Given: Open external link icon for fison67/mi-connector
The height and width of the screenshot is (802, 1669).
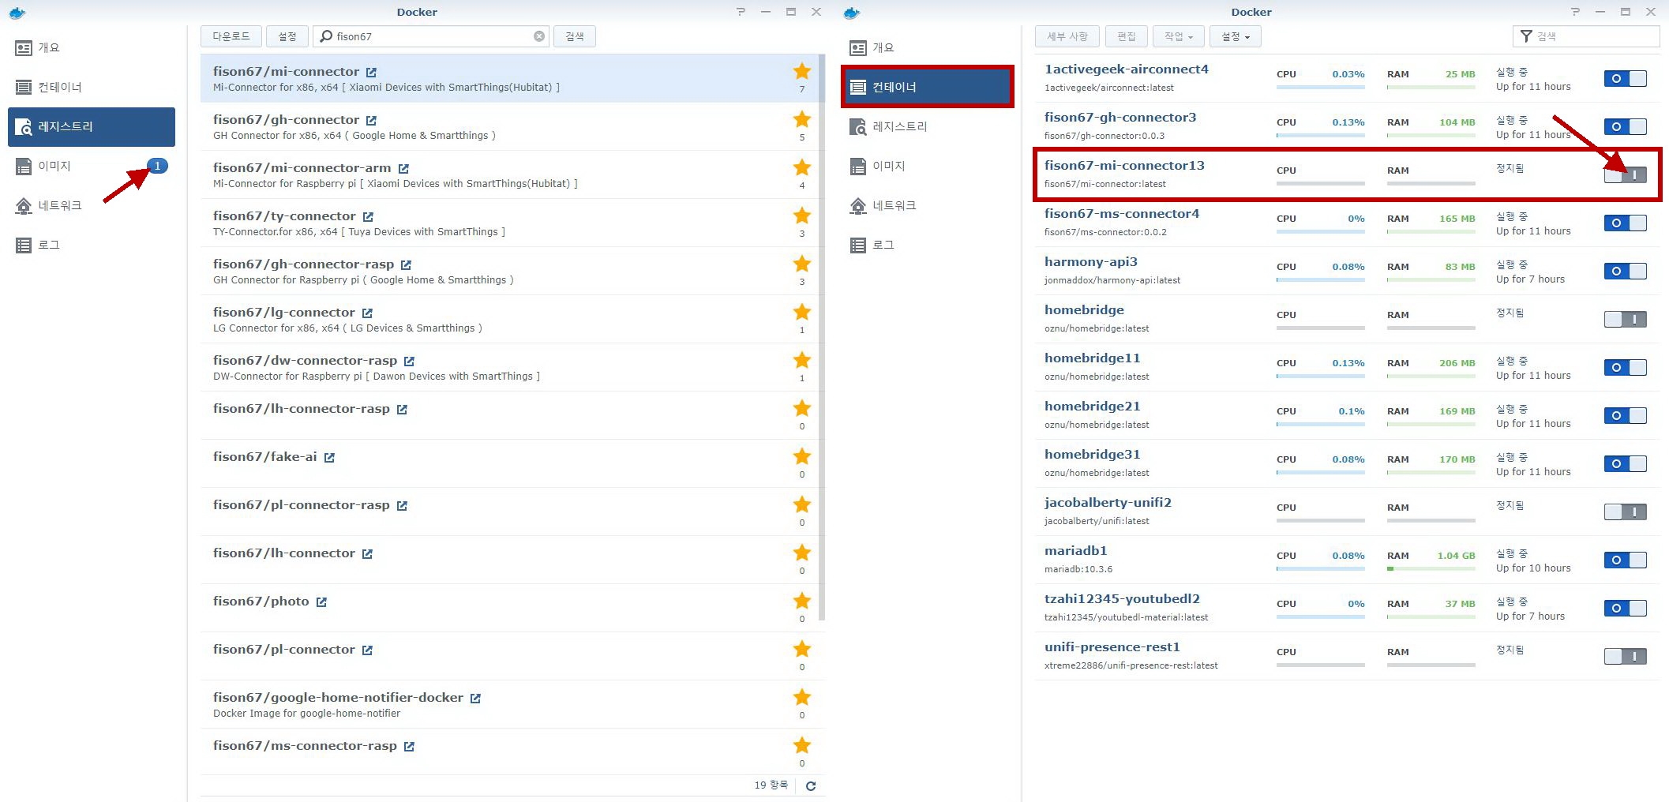Looking at the screenshot, I should tap(371, 73).
